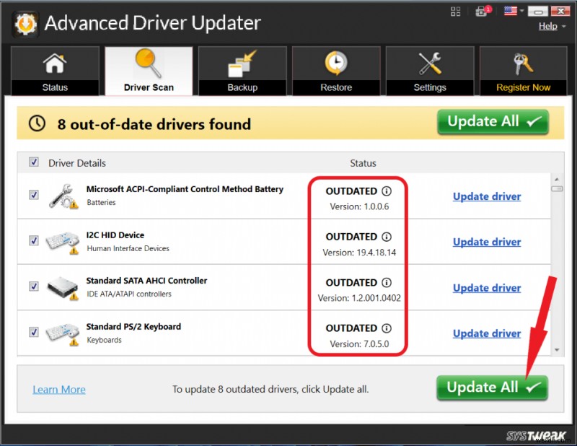Screen dimensions: 577x446
Task: Click the I2C HID Device keyboard icon
Action: click(63, 242)
